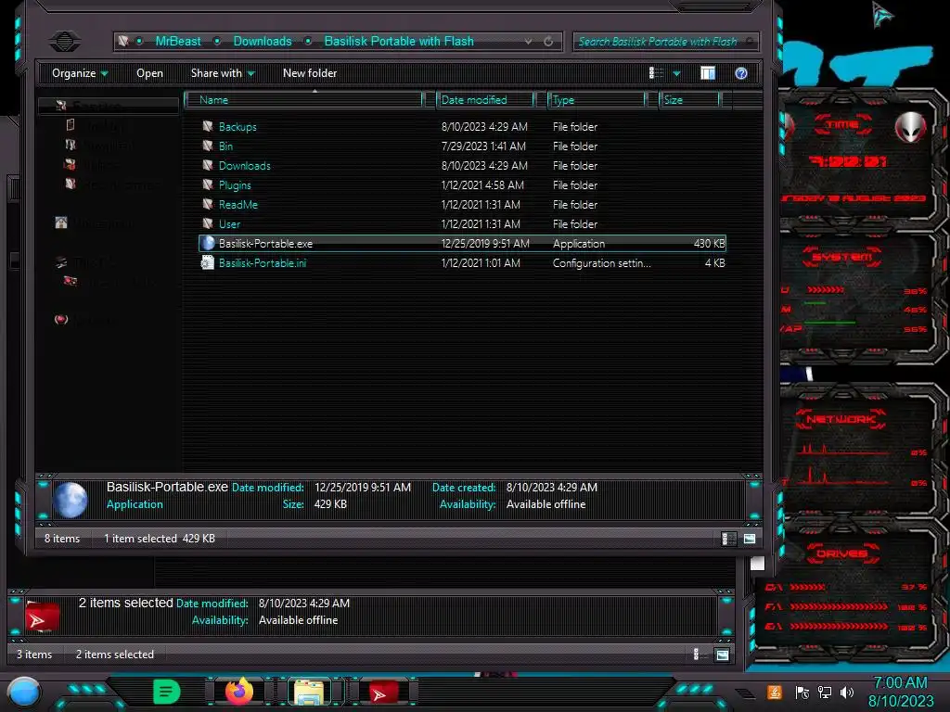Launch Firefox from the taskbar
The width and height of the screenshot is (950, 712).
(239, 692)
